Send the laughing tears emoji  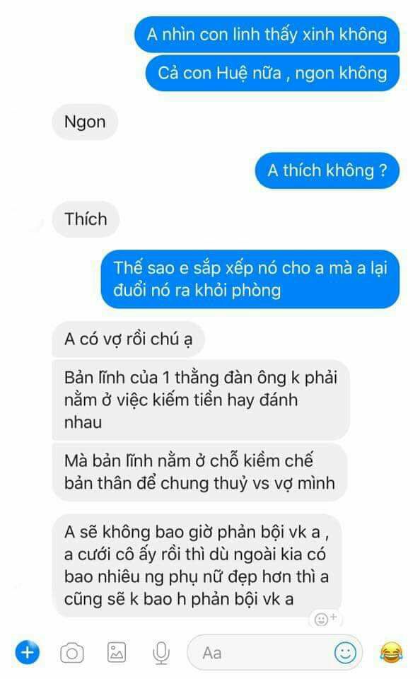coord(392,653)
